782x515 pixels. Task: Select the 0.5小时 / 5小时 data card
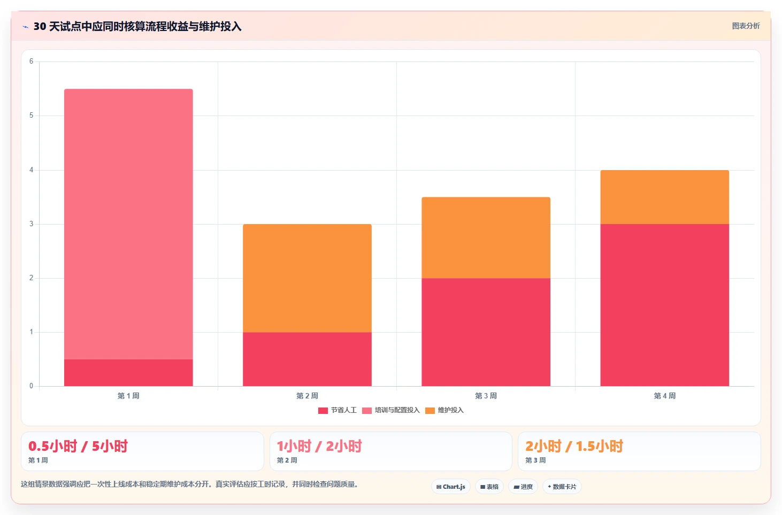pyautogui.click(x=142, y=451)
